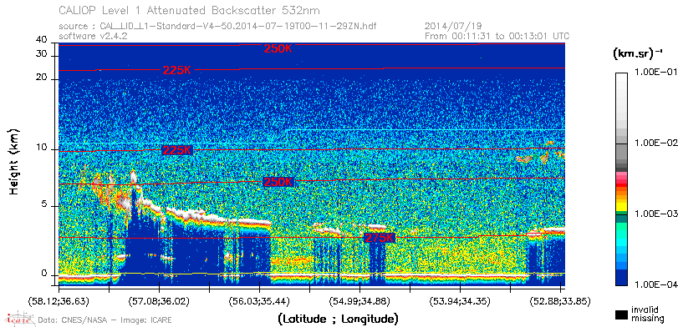
Task: Click the date '2014/07/19'
Action: 453,27
